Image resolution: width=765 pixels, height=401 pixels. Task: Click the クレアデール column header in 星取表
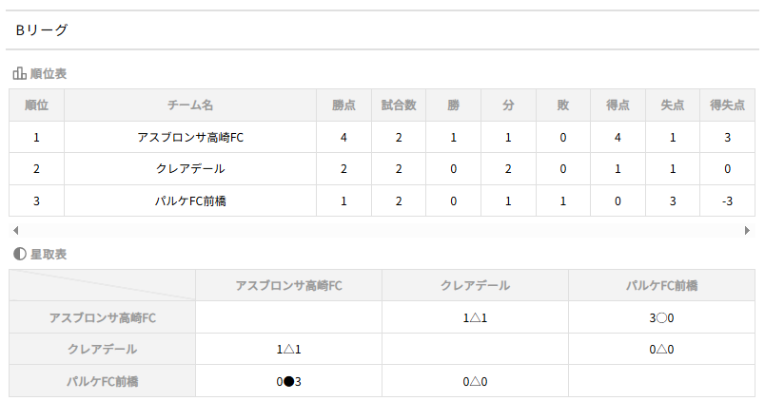(x=475, y=285)
